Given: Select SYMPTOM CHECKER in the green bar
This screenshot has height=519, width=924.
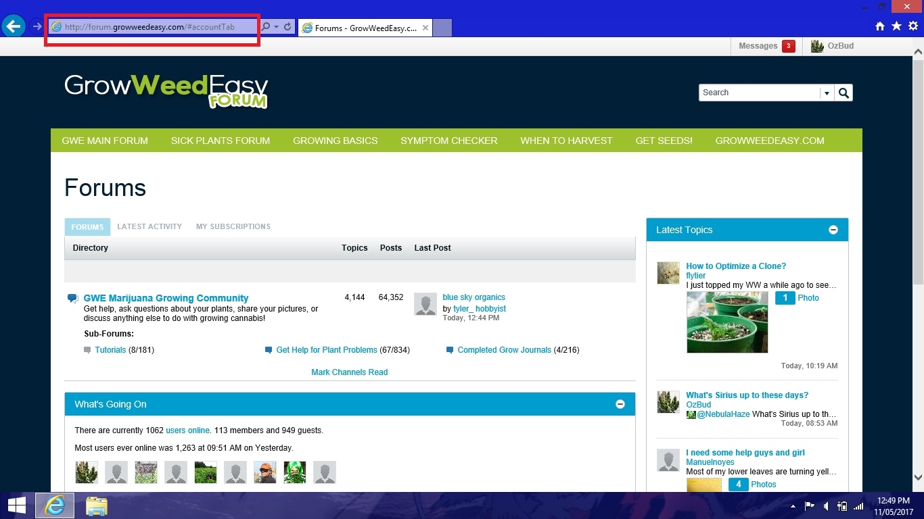Looking at the screenshot, I should click(449, 141).
